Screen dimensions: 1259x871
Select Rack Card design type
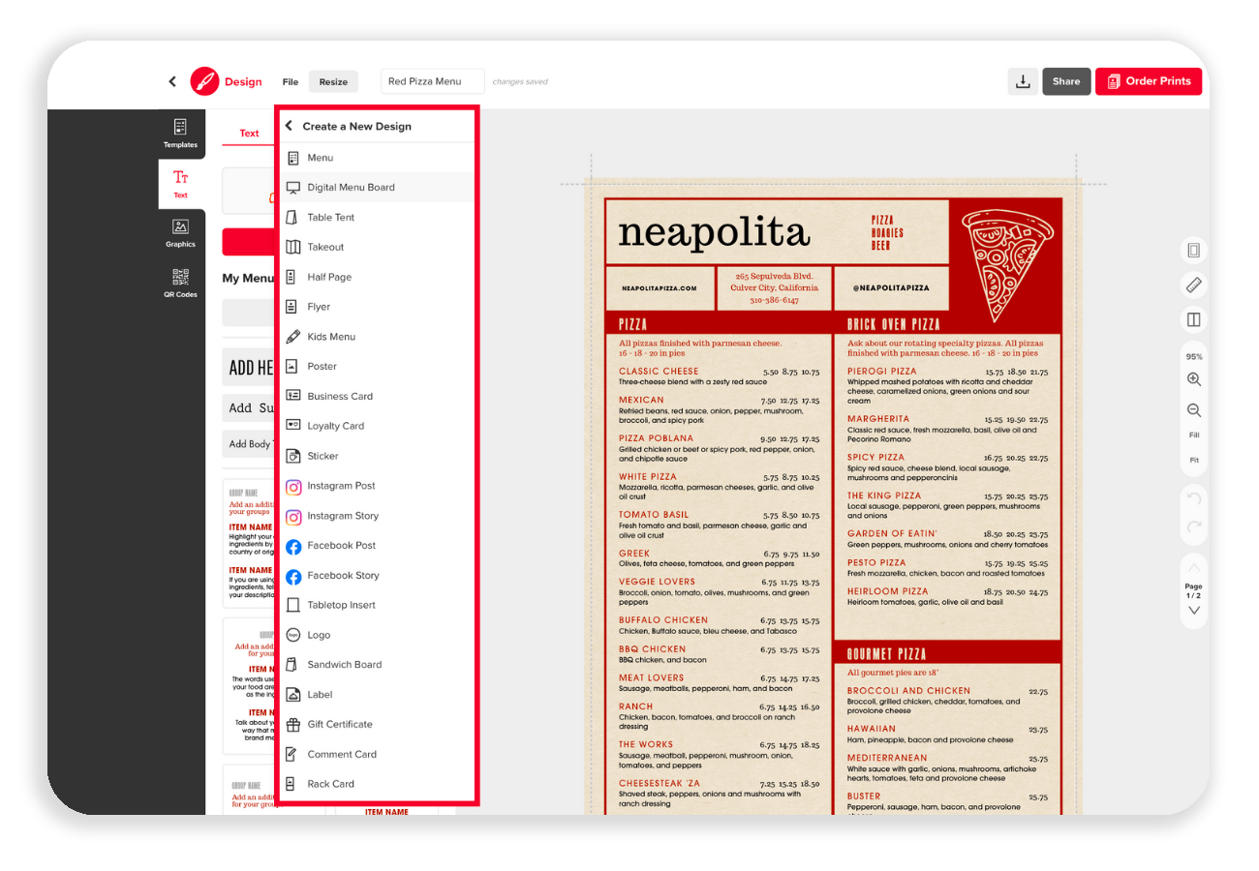coord(378,784)
